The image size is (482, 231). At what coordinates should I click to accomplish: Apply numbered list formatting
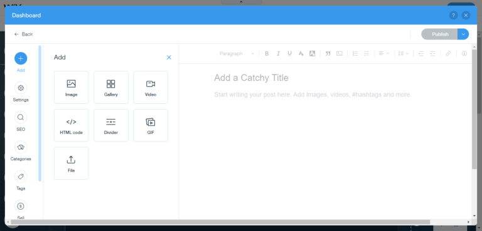click(355, 53)
